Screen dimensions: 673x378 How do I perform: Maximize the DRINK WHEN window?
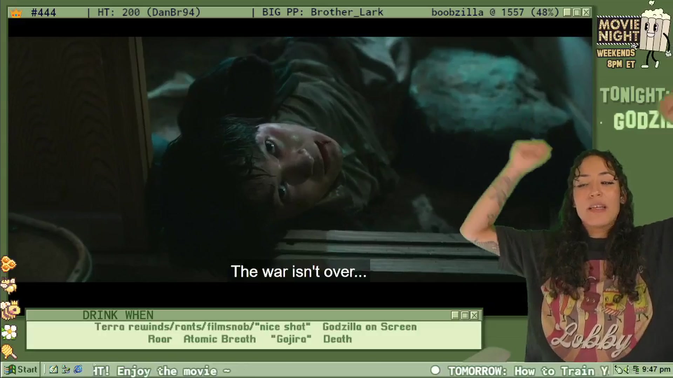(465, 315)
